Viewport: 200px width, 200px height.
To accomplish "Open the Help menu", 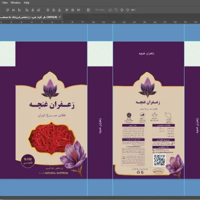I will coord(26,2).
